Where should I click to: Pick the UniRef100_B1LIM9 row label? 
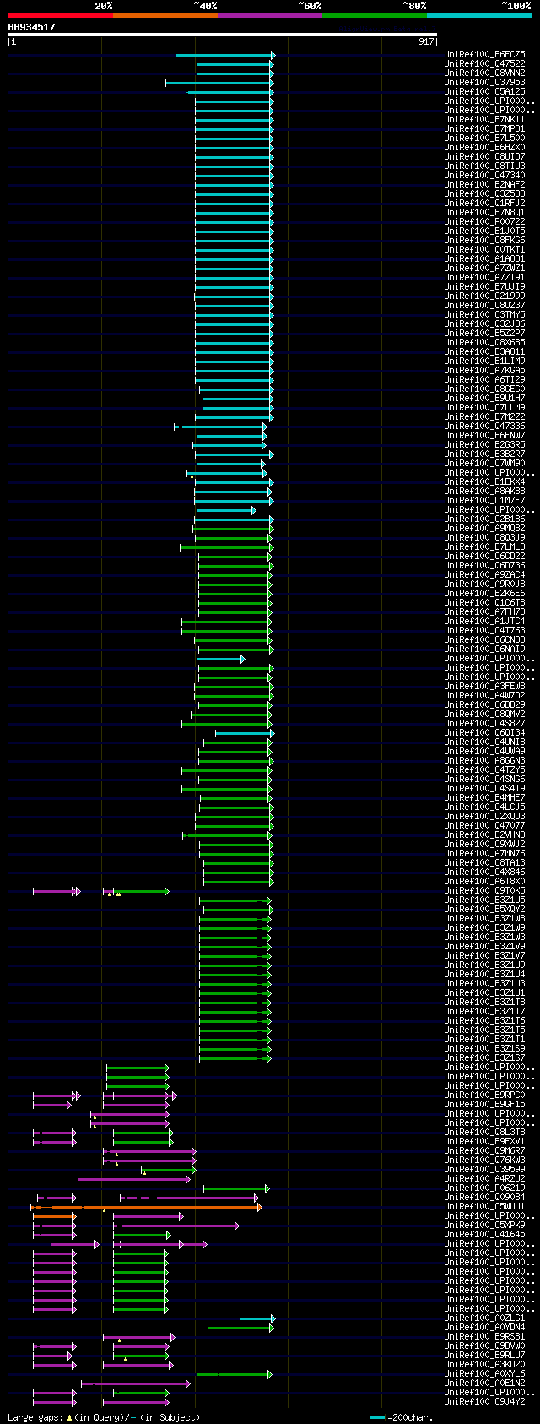click(x=484, y=361)
